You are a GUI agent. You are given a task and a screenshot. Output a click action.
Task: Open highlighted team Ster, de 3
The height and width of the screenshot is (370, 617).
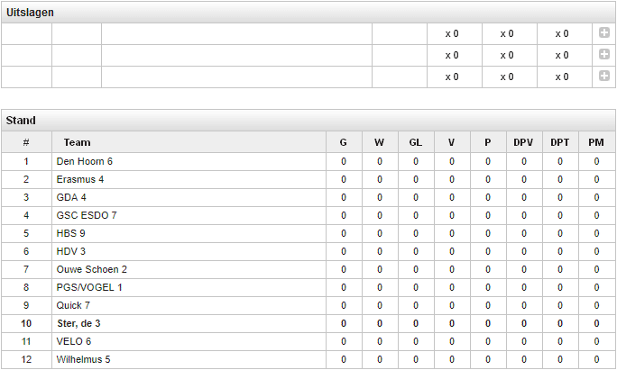pos(78,324)
